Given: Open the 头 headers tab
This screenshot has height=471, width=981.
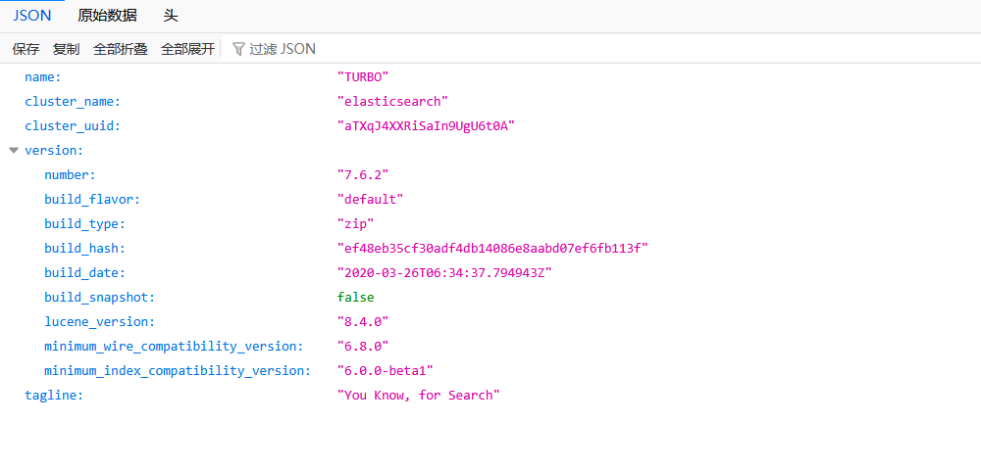Looking at the screenshot, I should pyautogui.click(x=171, y=16).
